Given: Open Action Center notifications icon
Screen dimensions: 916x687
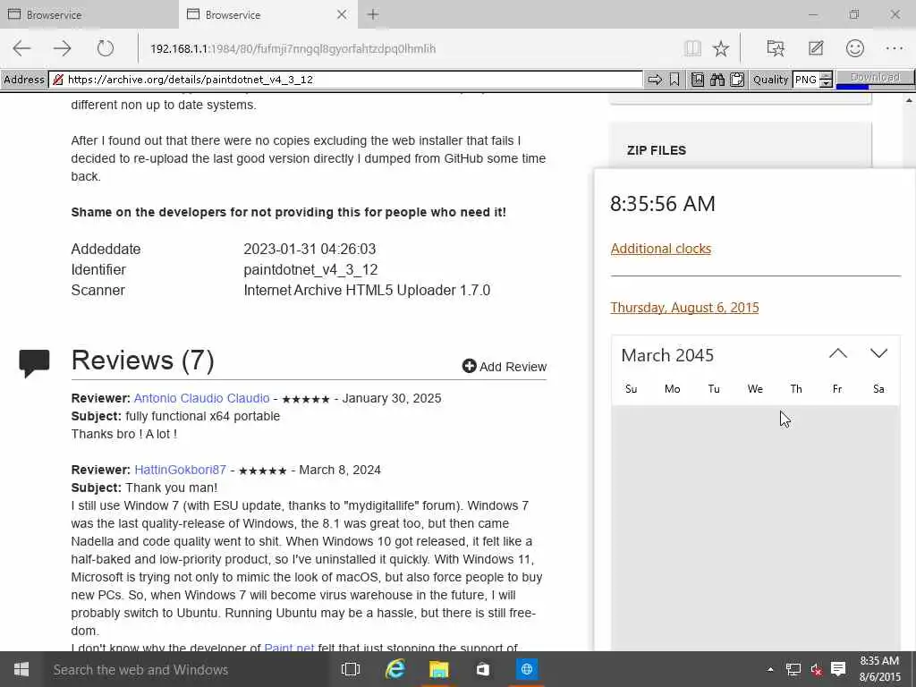Looking at the screenshot, I should click(838, 669).
